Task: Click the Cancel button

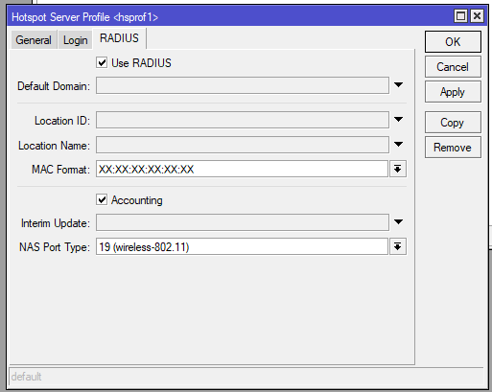Action: (453, 67)
